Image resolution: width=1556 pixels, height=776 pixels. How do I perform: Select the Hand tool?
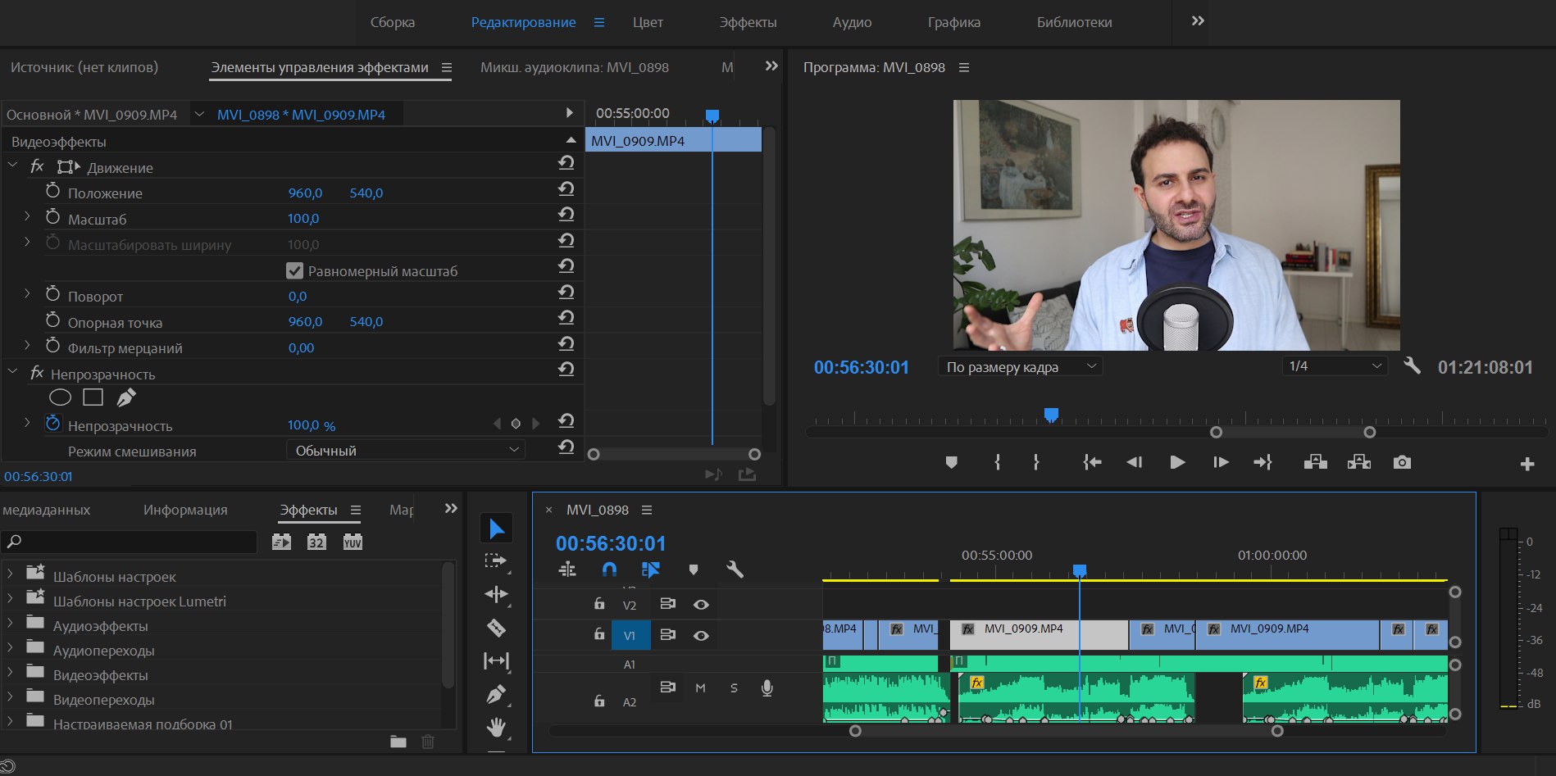[496, 728]
